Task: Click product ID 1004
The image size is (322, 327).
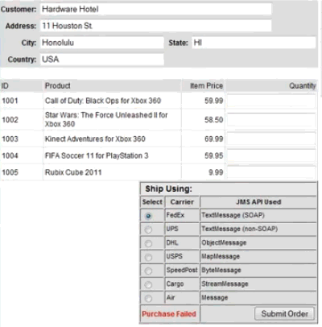Action: pos(10,155)
